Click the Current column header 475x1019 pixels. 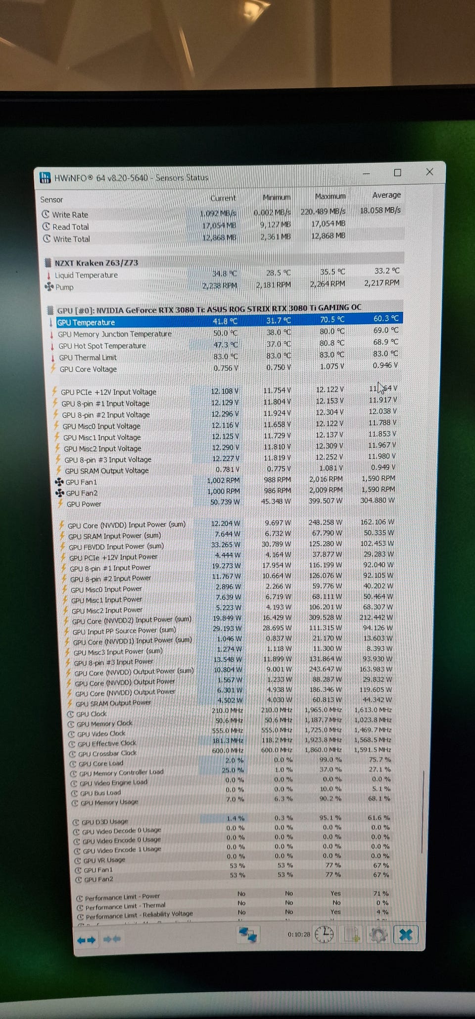(x=223, y=198)
